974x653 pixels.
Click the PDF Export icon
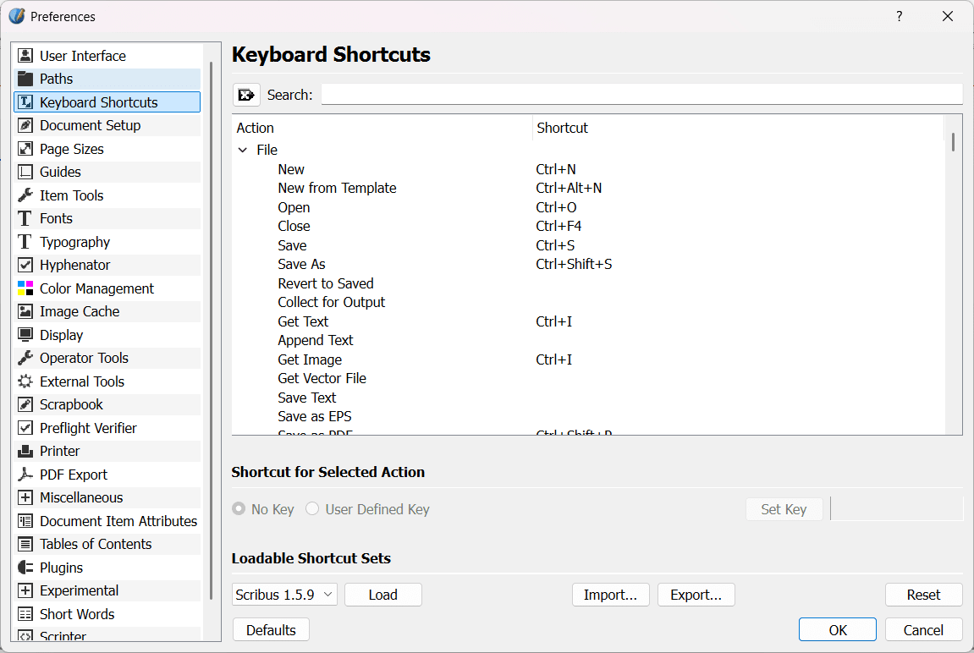point(25,475)
